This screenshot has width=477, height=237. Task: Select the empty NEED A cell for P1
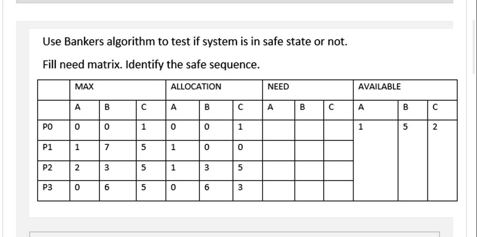tap(278, 150)
